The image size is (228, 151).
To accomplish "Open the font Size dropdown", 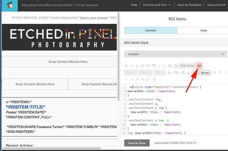I will pyautogui.click(x=159, y=72).
